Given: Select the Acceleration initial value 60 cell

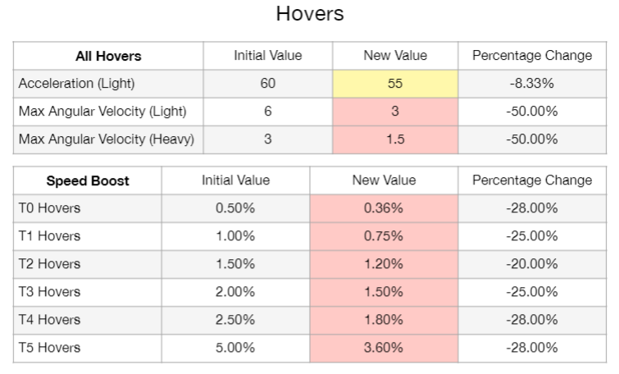Looking at the screenshot, I should [x=268, y=84].
